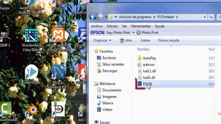Select Escritorio in the navigation pane
Viewport: 221px width, 124px height.
(109, 58)
